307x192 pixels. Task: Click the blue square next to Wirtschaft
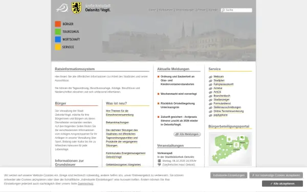[x=58, y=39]
